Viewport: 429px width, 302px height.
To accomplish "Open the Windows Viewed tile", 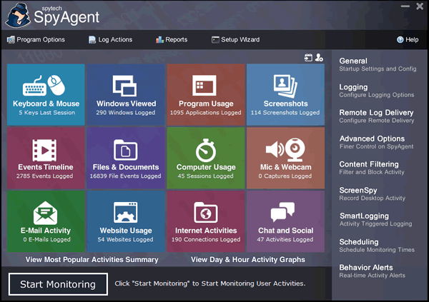I will (126, 94).
